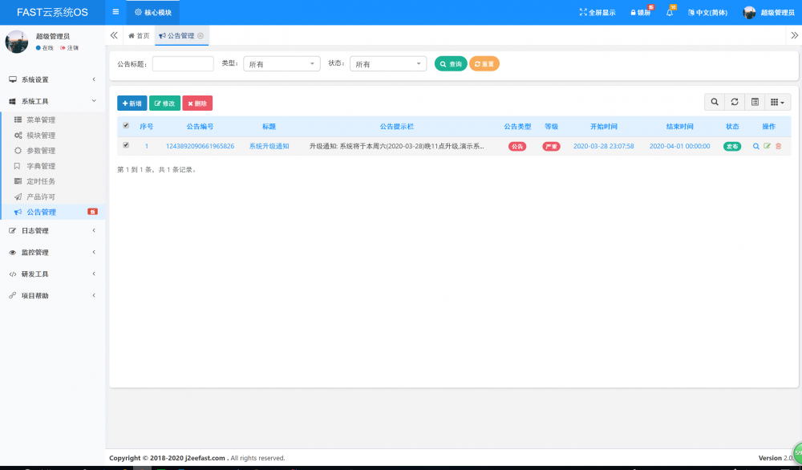Open the column-chooser grid dropdown

click(776, 102)
